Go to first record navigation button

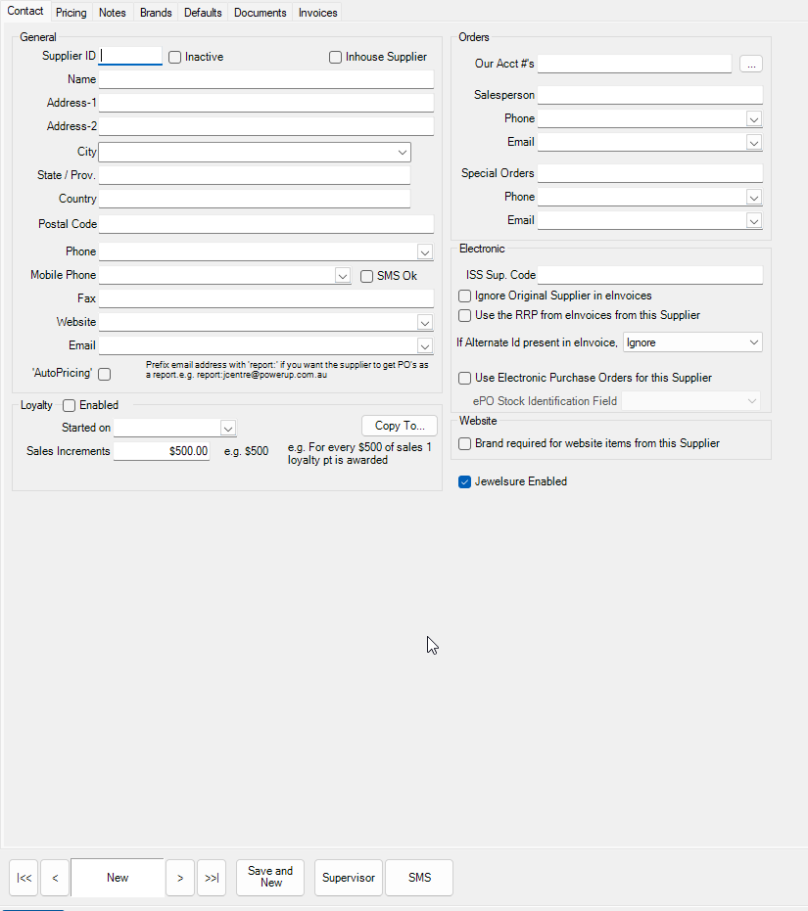[24, 878]
